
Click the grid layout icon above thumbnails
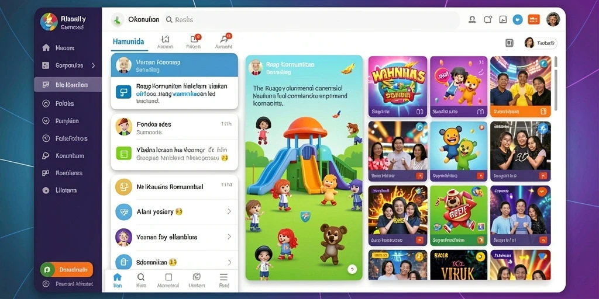pos(510,43)
